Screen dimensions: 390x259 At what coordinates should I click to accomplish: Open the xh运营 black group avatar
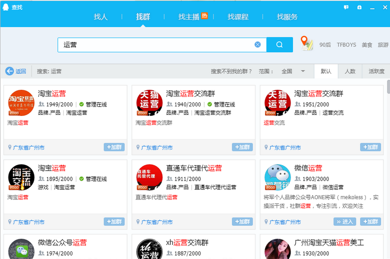click(149, 249)
